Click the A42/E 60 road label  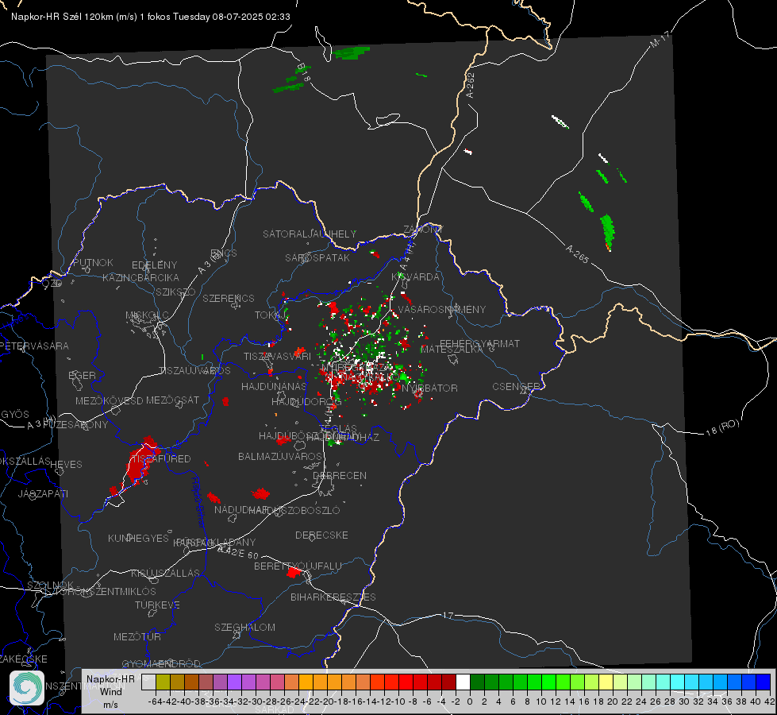[x=238, y=552]
